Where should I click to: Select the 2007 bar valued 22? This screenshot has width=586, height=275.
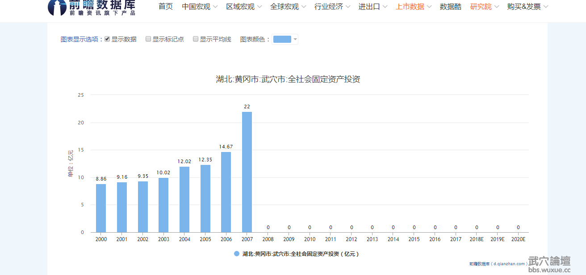tap(247, 172)
